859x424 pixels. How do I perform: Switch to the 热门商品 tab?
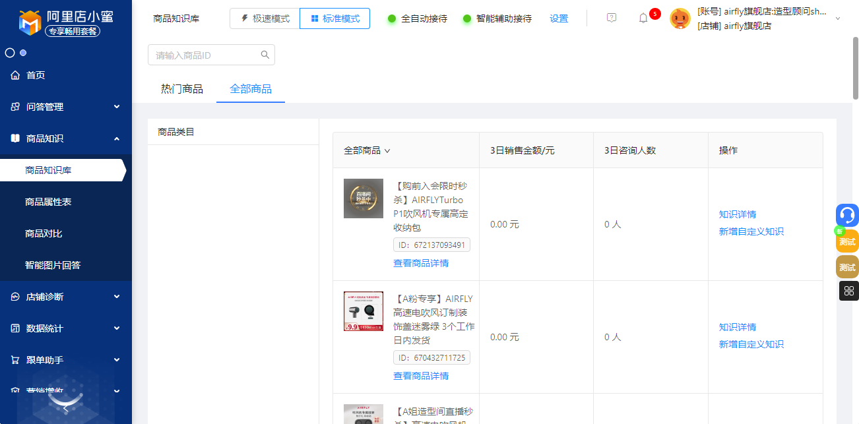tap(182, 89)
